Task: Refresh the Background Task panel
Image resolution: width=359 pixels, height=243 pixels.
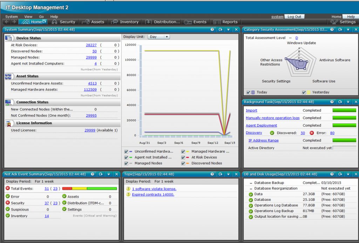Action: click(x=340, y=102)
